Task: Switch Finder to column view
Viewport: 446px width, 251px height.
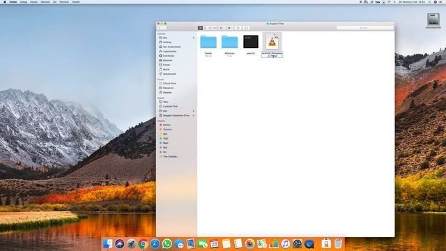Action: tap(210, 28)
